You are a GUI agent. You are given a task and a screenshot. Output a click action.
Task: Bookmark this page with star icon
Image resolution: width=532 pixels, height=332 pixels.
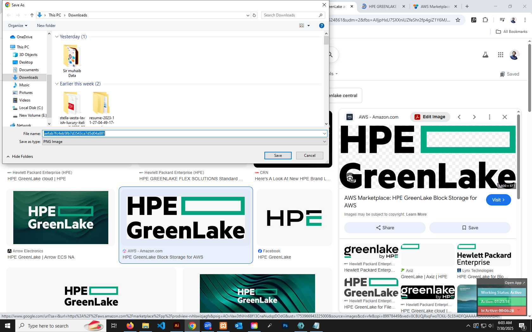[458, 20]
